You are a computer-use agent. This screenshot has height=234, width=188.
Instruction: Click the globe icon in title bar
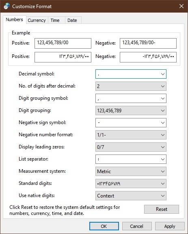[6, 6]
